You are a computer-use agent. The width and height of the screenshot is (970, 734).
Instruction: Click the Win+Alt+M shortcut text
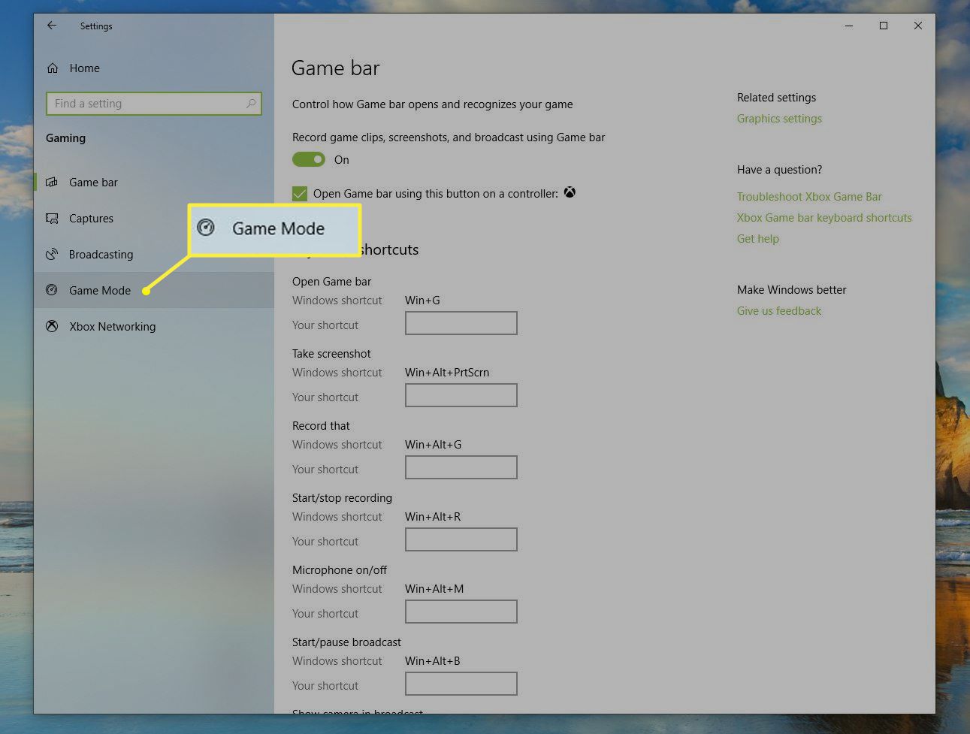click(x=434, y=589)
